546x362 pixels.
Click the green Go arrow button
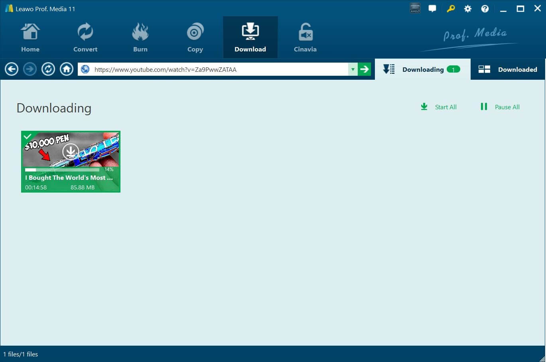click(x=364, y=69)
